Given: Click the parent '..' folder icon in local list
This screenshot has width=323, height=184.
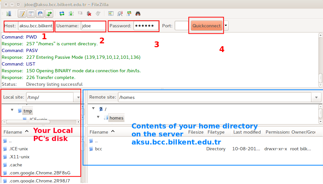Looking at the screenshot, I should click(x=5, y=141).
